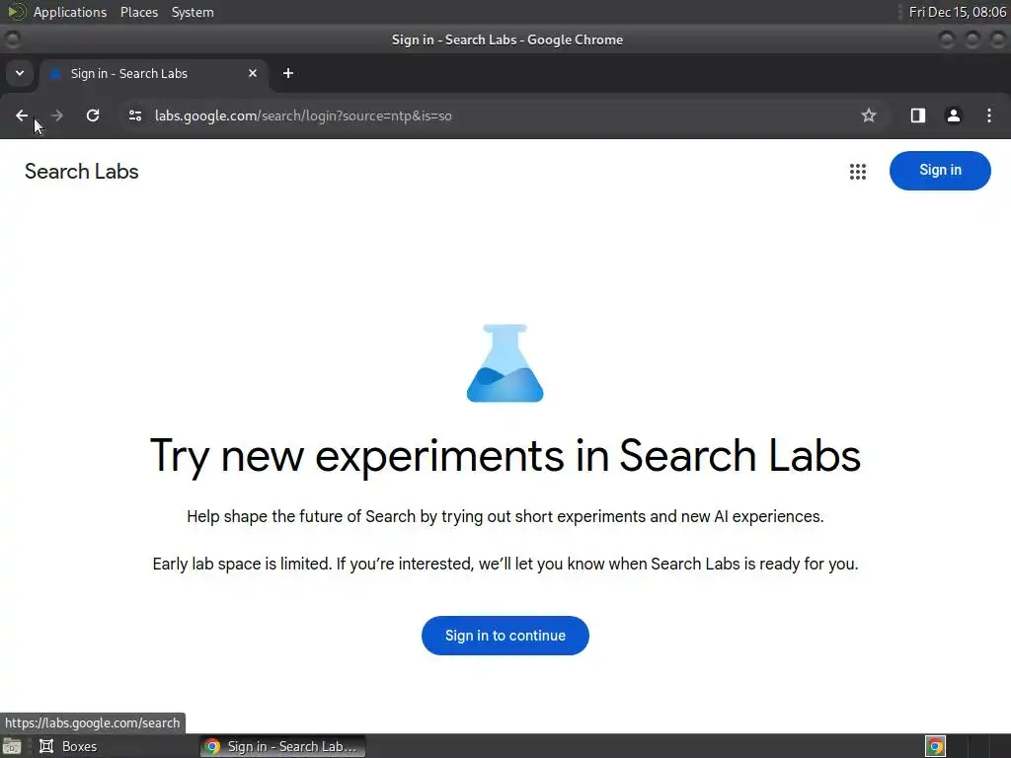
Task: Reload the Search Labs page
Action: (x=93, y=115)
